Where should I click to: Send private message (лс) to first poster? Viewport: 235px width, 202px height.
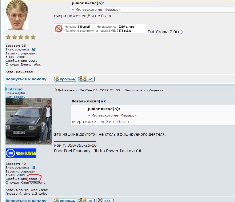86,79
